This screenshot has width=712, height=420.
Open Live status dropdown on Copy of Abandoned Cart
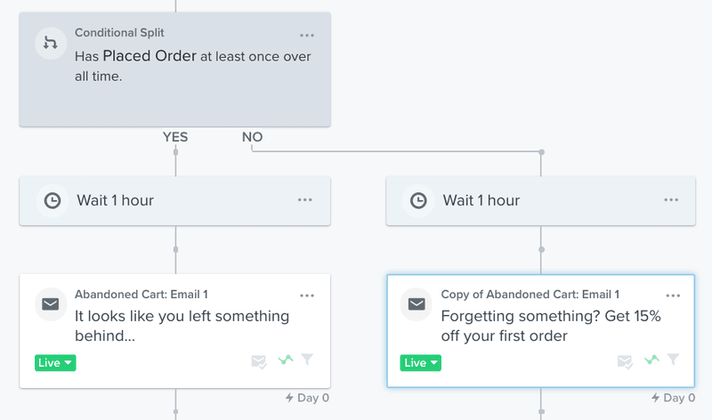coord(420,363)
